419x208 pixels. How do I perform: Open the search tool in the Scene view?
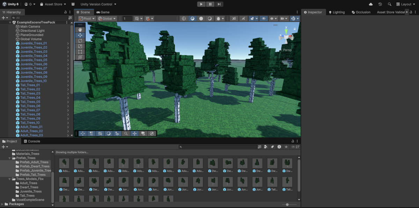pyautogui.click(x=126, y=133)
